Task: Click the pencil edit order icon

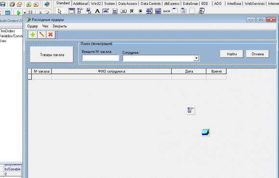Action: (x=42, y=35)
